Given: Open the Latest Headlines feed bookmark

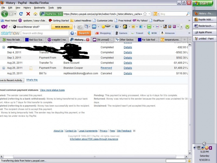Looking at the screenshot, I should (x=81, y=21).
